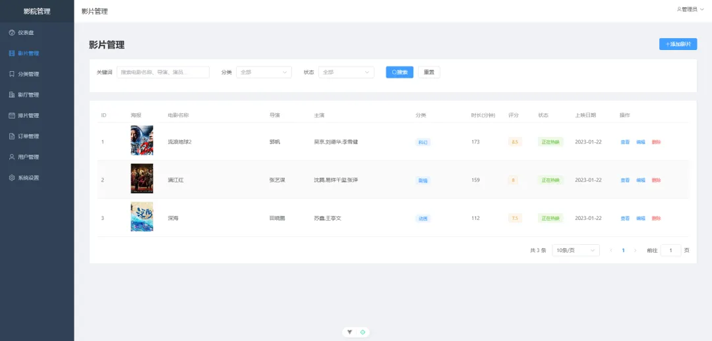The width and height of the screenshot is (712, 341).
Task: Go to 分类管理 in the sidebar
Action: 37,74
